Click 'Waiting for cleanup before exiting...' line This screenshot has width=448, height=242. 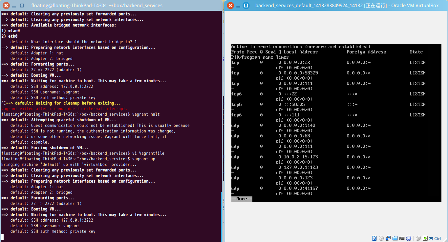point(61,103)
